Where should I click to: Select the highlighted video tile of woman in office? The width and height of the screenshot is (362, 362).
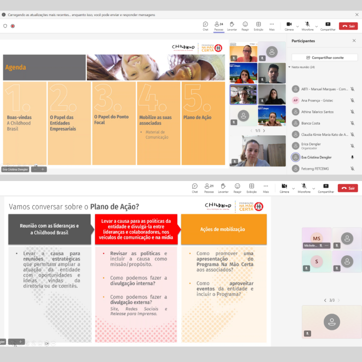[243, 94]
